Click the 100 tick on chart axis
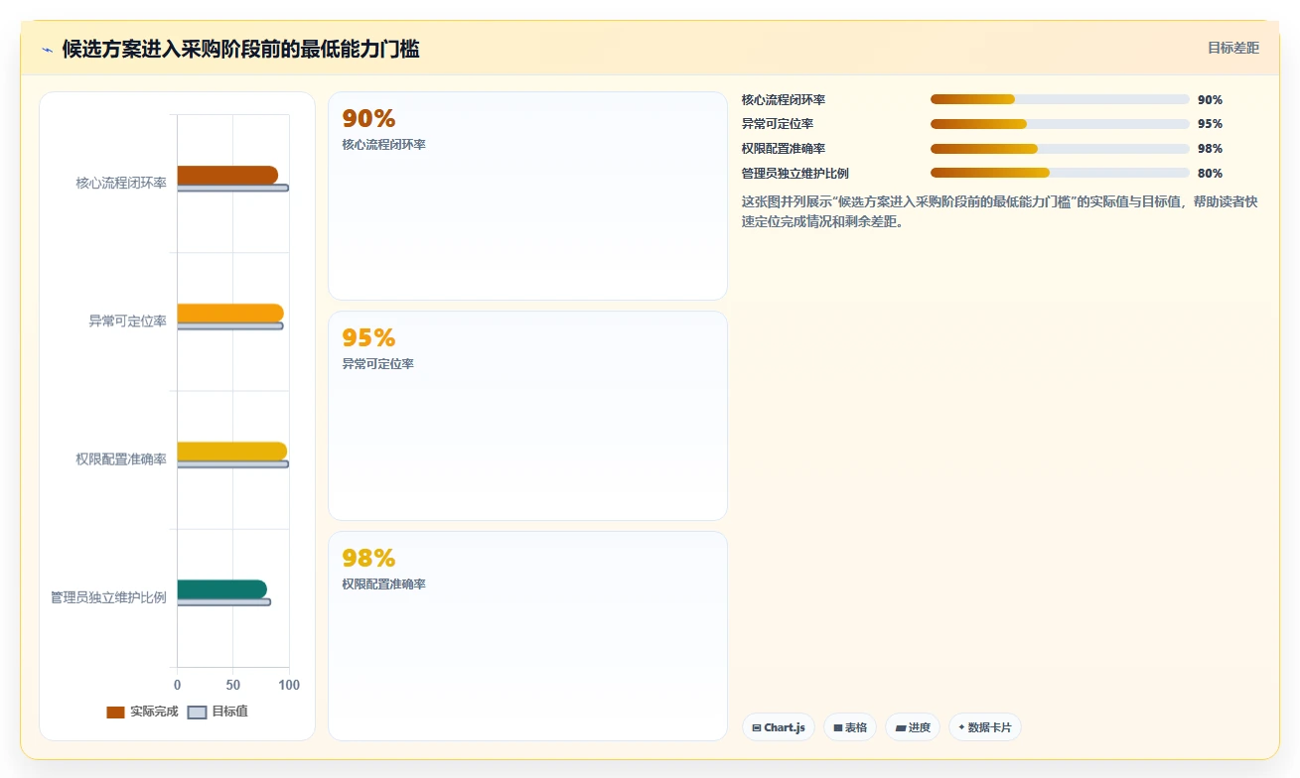 pos(289,685)
